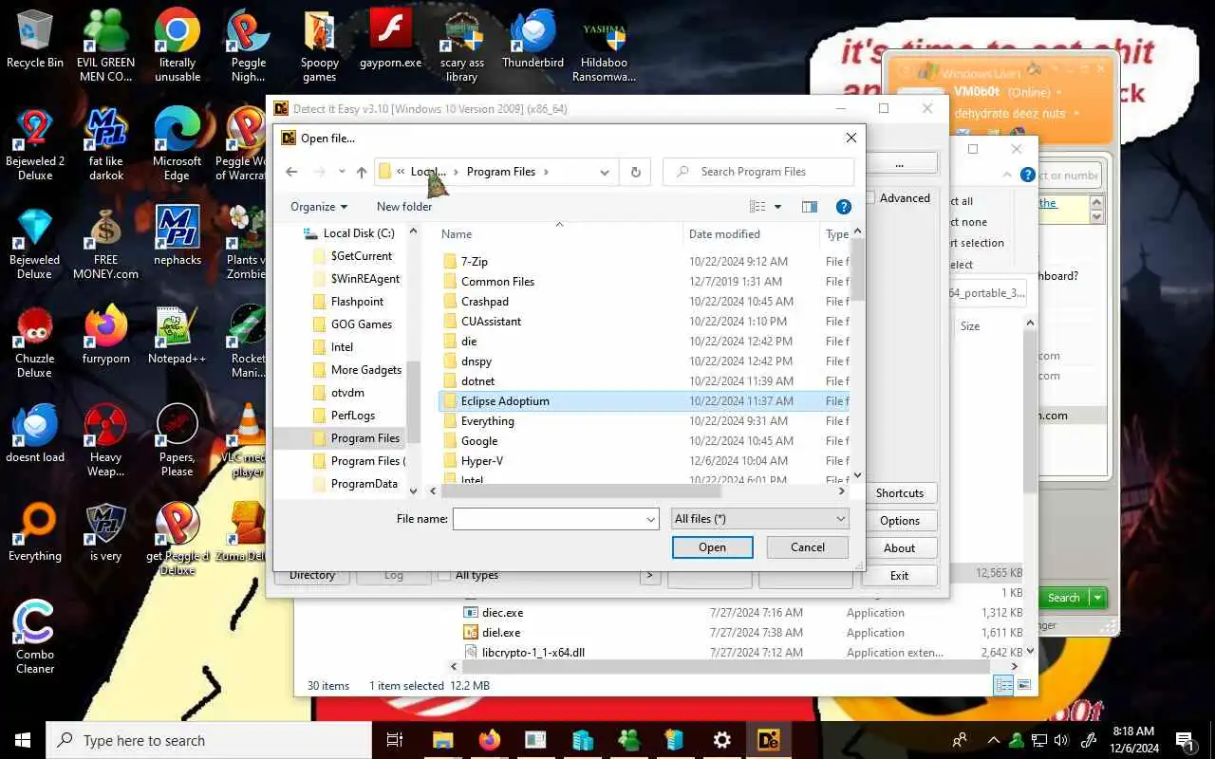Viewport: 1215px width, 759px height.
Task: Open the address bar history dropdown arrow
Action: 605,172
